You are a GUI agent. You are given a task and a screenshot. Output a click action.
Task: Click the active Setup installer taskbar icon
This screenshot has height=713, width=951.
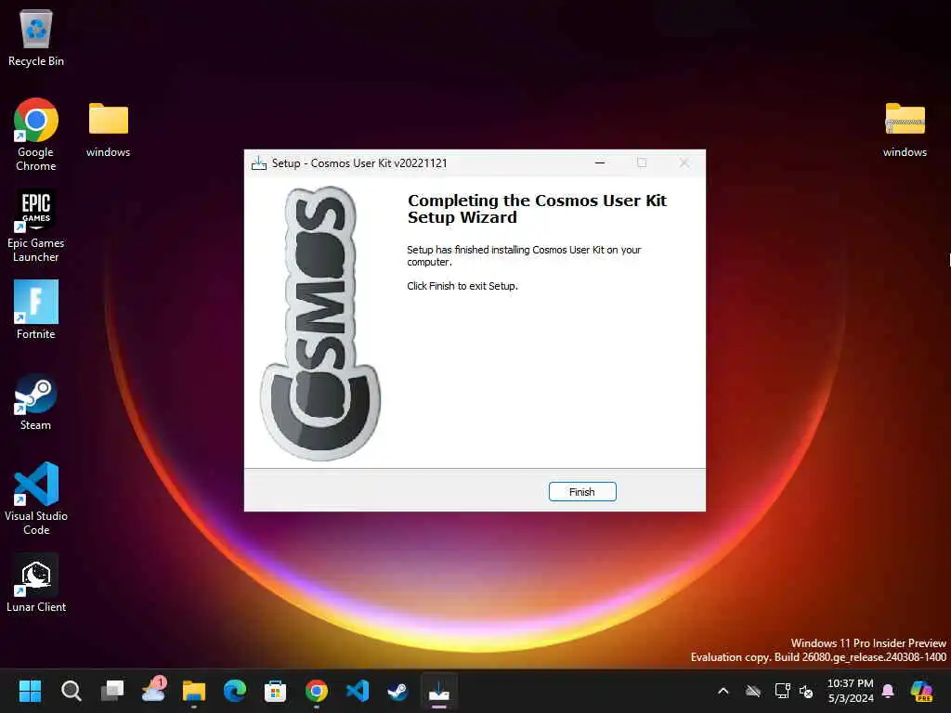tap(439, 691)
